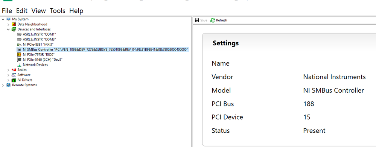
Task: Click the NI PCIe-8381 card icon
Action: tap(19, 45)
